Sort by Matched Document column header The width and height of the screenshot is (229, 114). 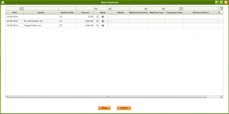[139, 13]
